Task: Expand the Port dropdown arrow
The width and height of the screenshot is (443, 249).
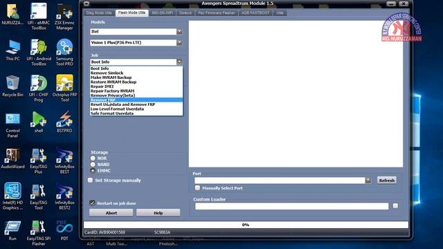Action: point(368,180)
